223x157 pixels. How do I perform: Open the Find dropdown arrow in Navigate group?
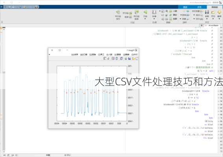[x=181, y=19]
